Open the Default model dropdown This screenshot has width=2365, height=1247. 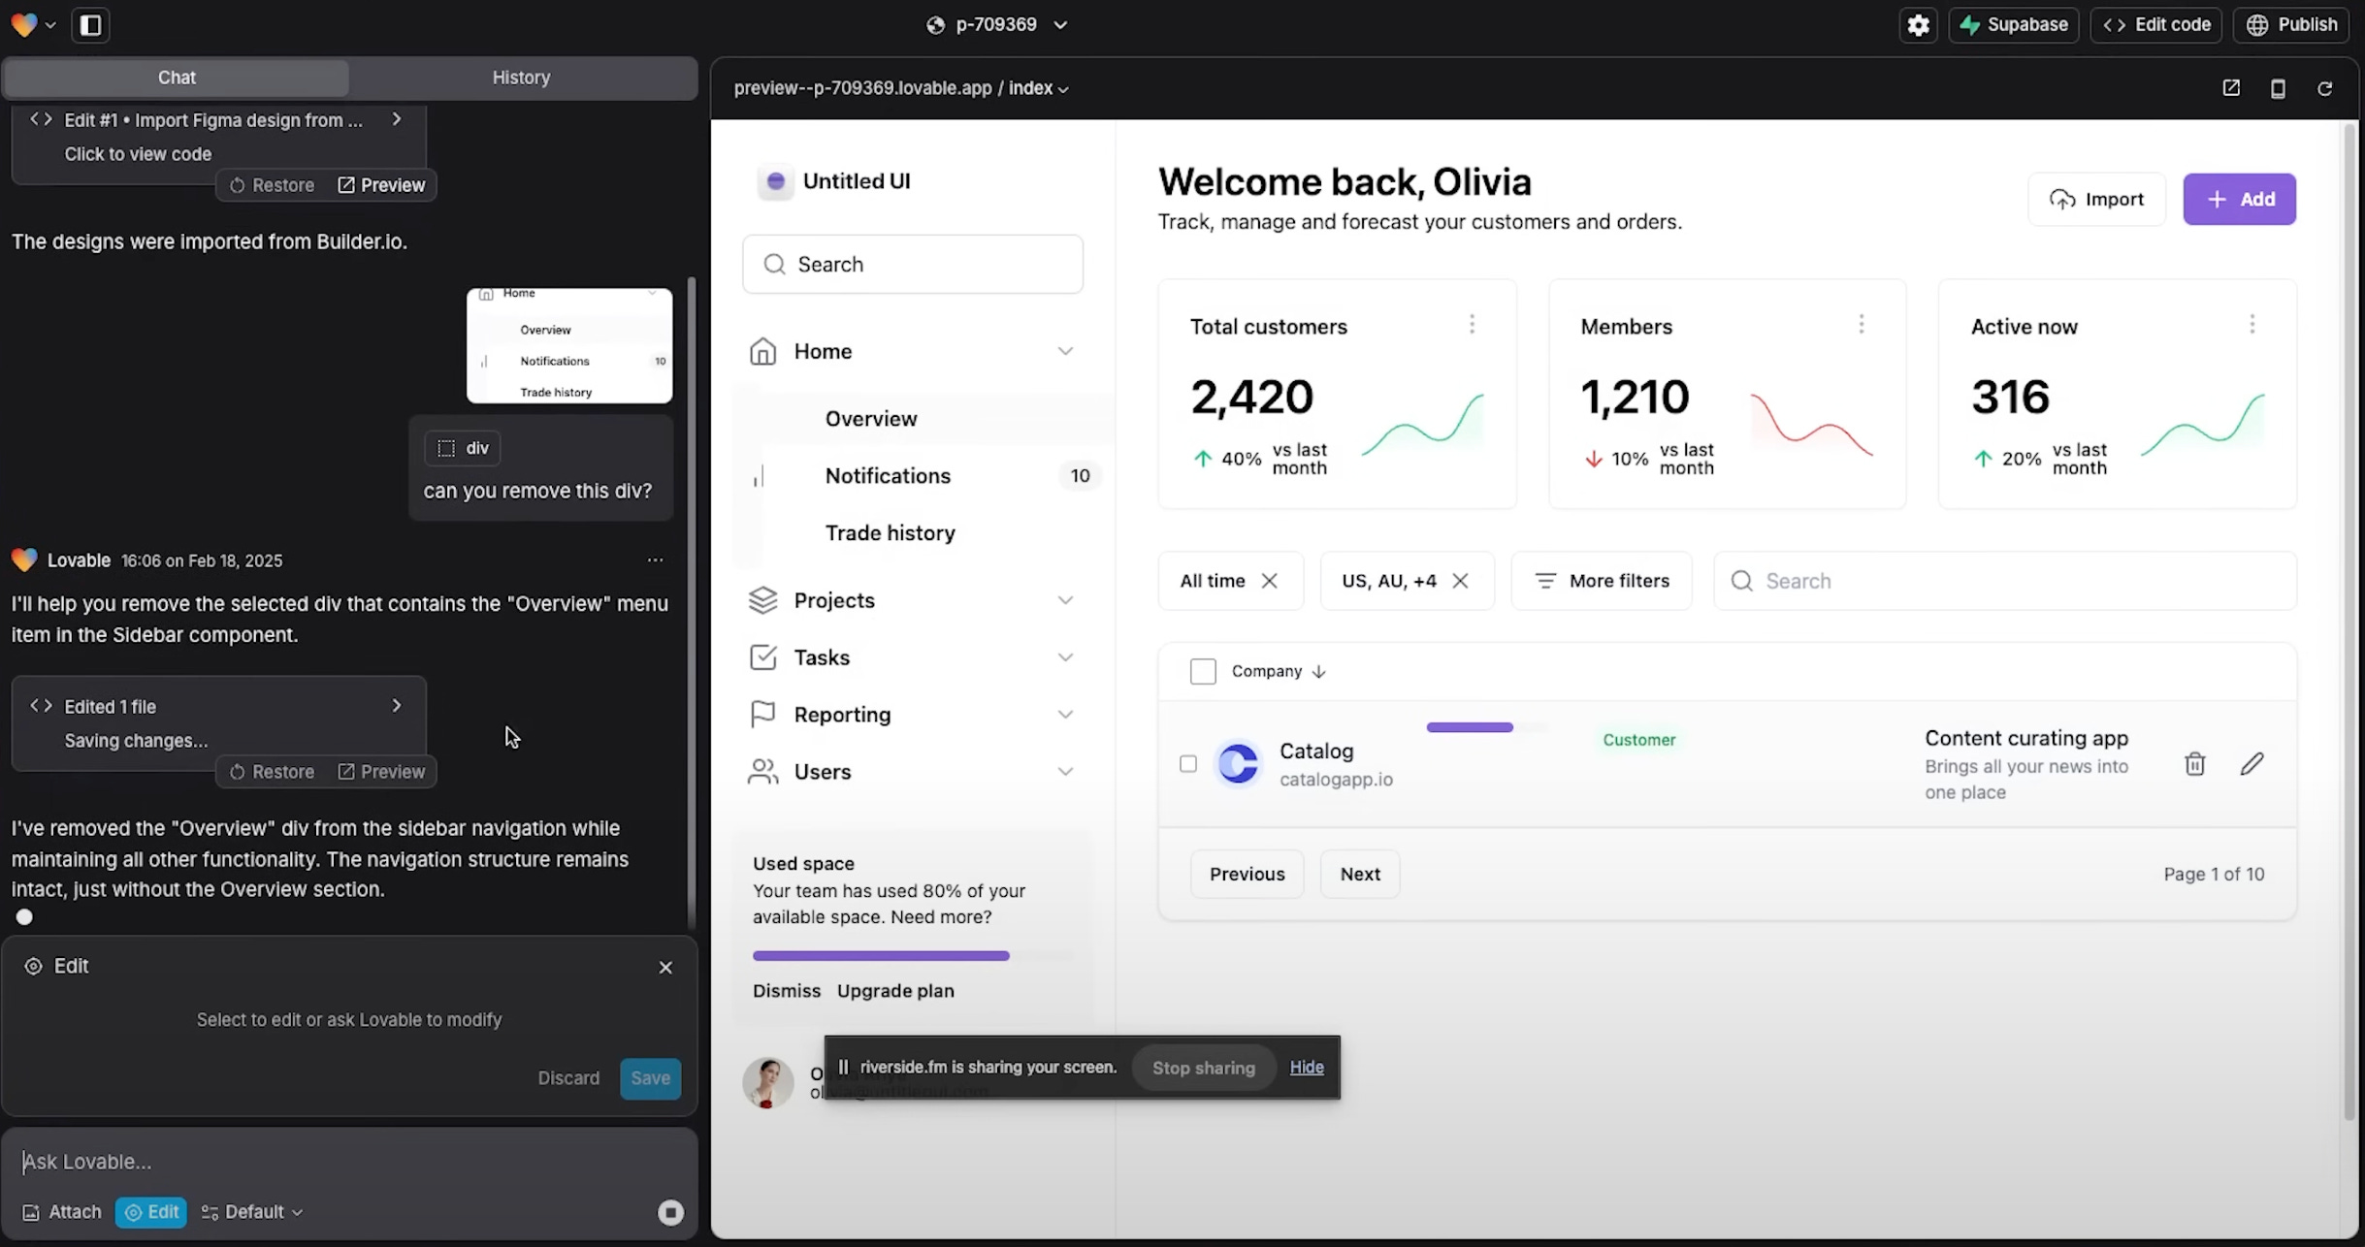(251, 1211)
